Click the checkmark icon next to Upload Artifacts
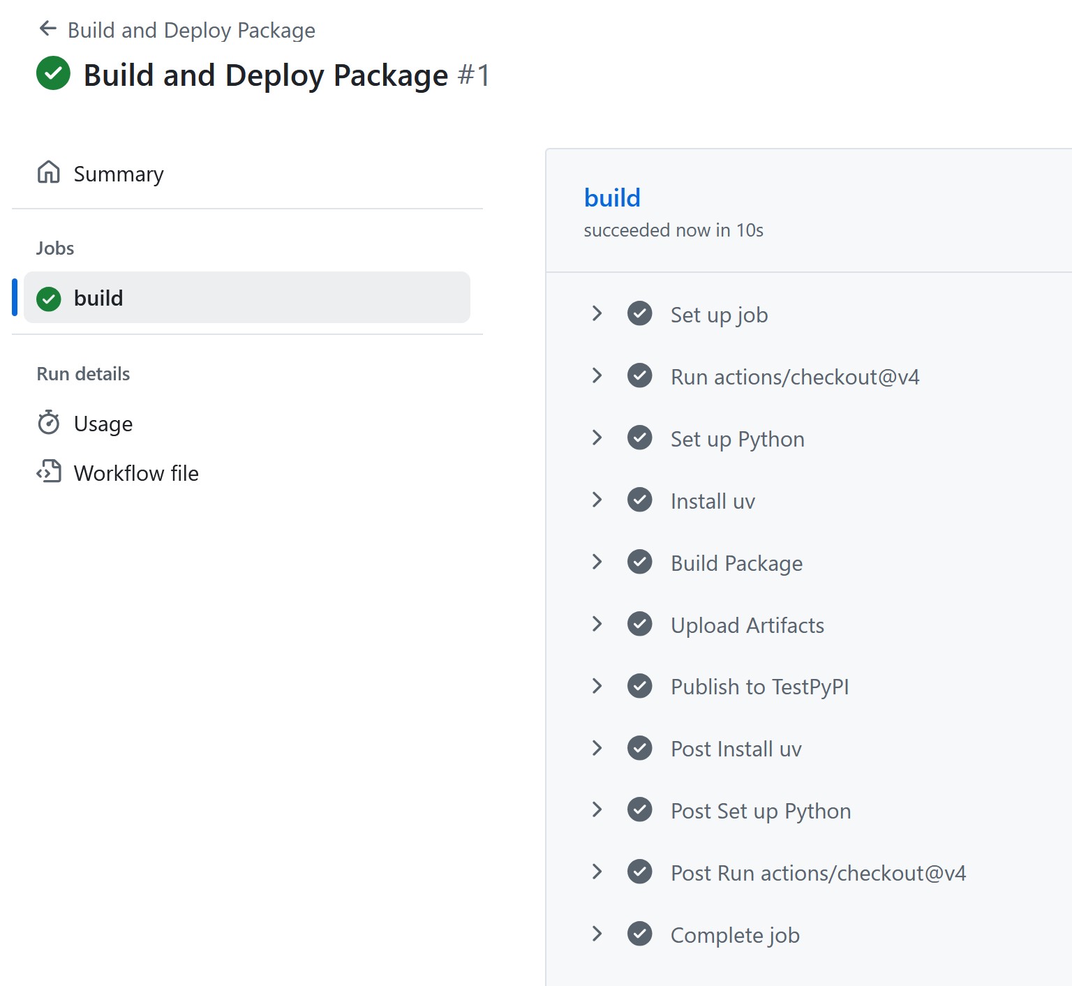1072x986 pixels. tap(639, 624)
